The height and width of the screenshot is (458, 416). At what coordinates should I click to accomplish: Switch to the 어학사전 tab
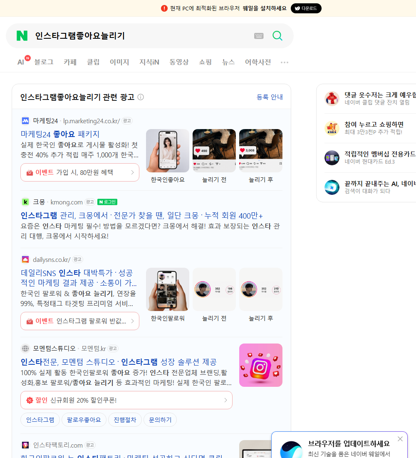258,62
